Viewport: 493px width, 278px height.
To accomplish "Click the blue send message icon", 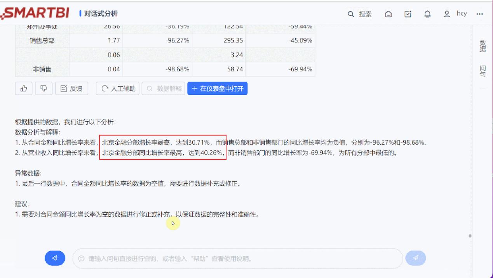I will click(x=55, y=258).
